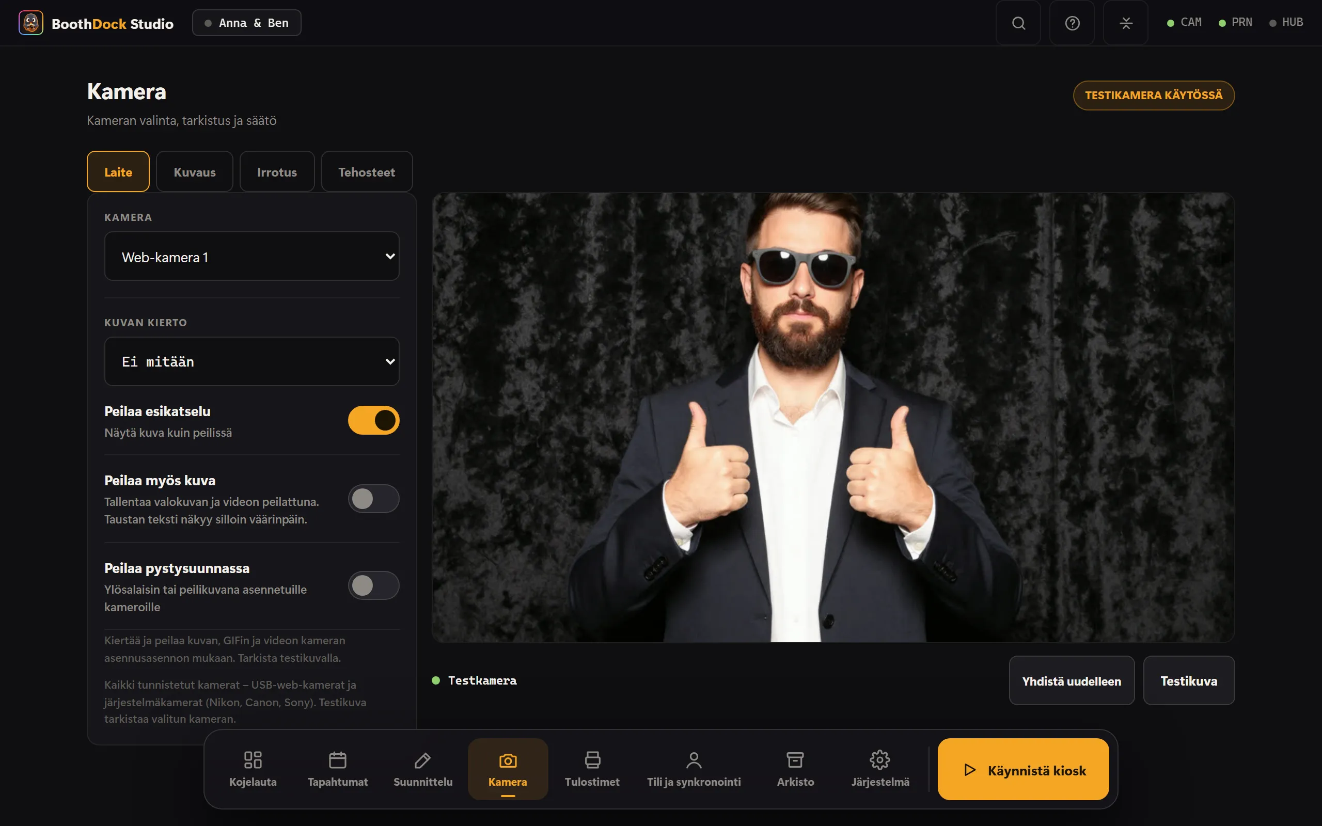Click the Käynnistä kiosk button
This screenshot has height=826, width=1322.
click(1023, 769)
